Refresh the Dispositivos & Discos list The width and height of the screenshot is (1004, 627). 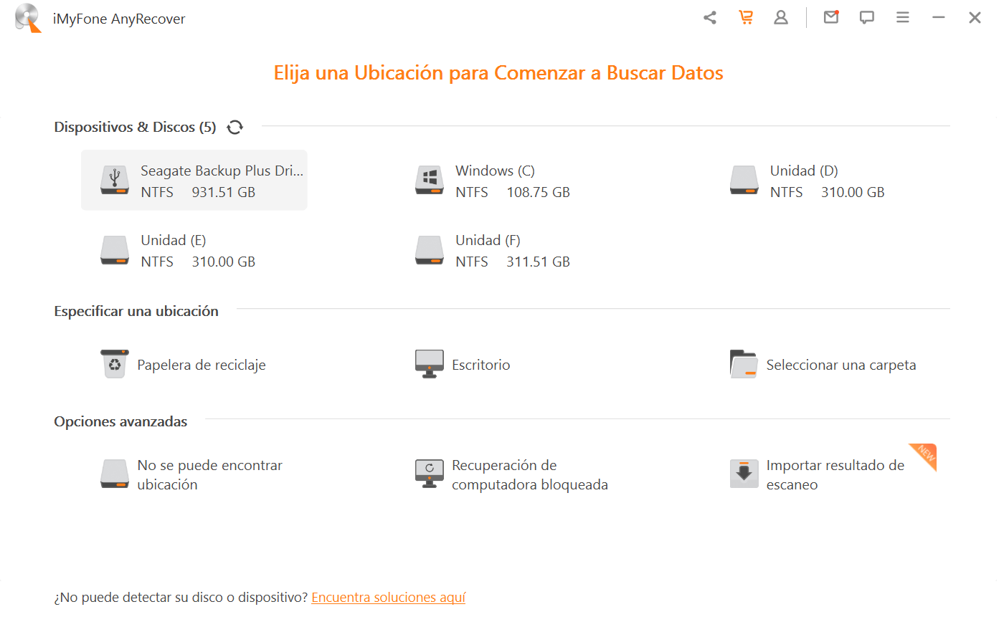(235, 127)
